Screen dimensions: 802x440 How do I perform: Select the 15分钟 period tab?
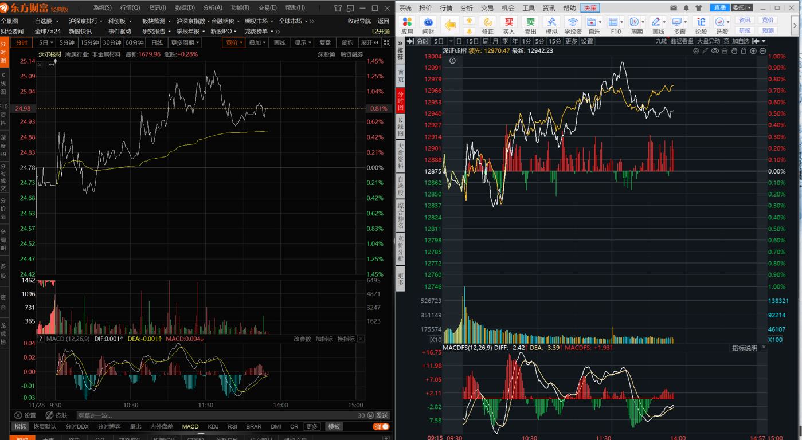[89, 42]
